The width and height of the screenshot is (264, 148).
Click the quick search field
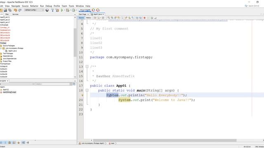[x=254, y=6]
